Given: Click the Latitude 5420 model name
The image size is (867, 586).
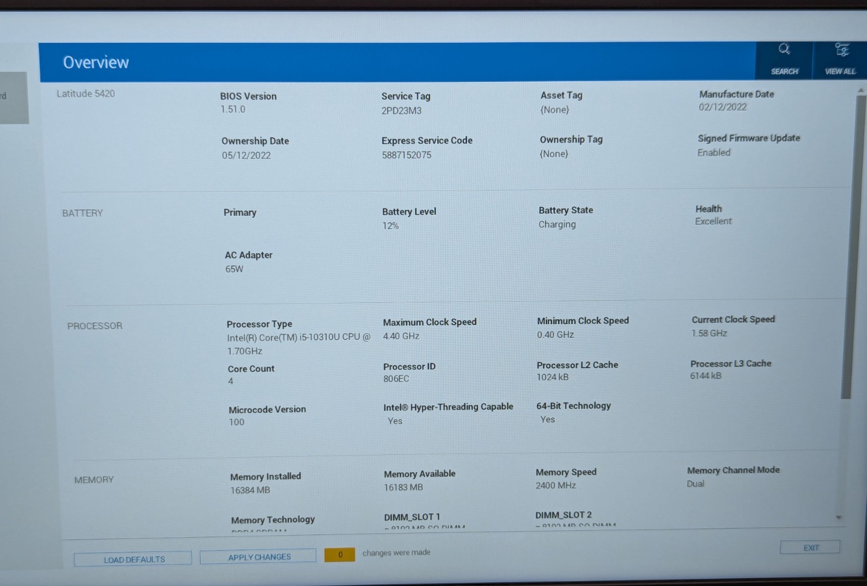Looking at the screenshot, I should click(86, 94).
